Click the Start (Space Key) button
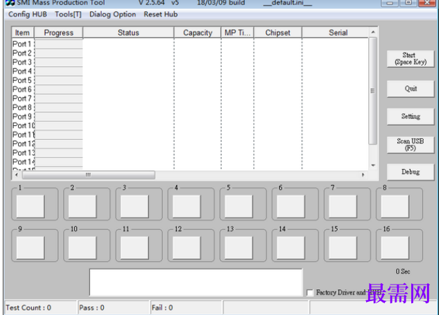Viewport: 443px width, 315px height. click(410, 59)
